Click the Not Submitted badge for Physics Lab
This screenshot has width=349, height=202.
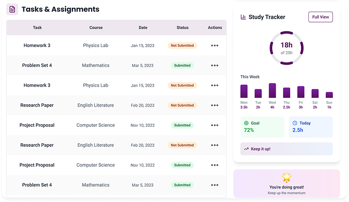pos(182,45)
